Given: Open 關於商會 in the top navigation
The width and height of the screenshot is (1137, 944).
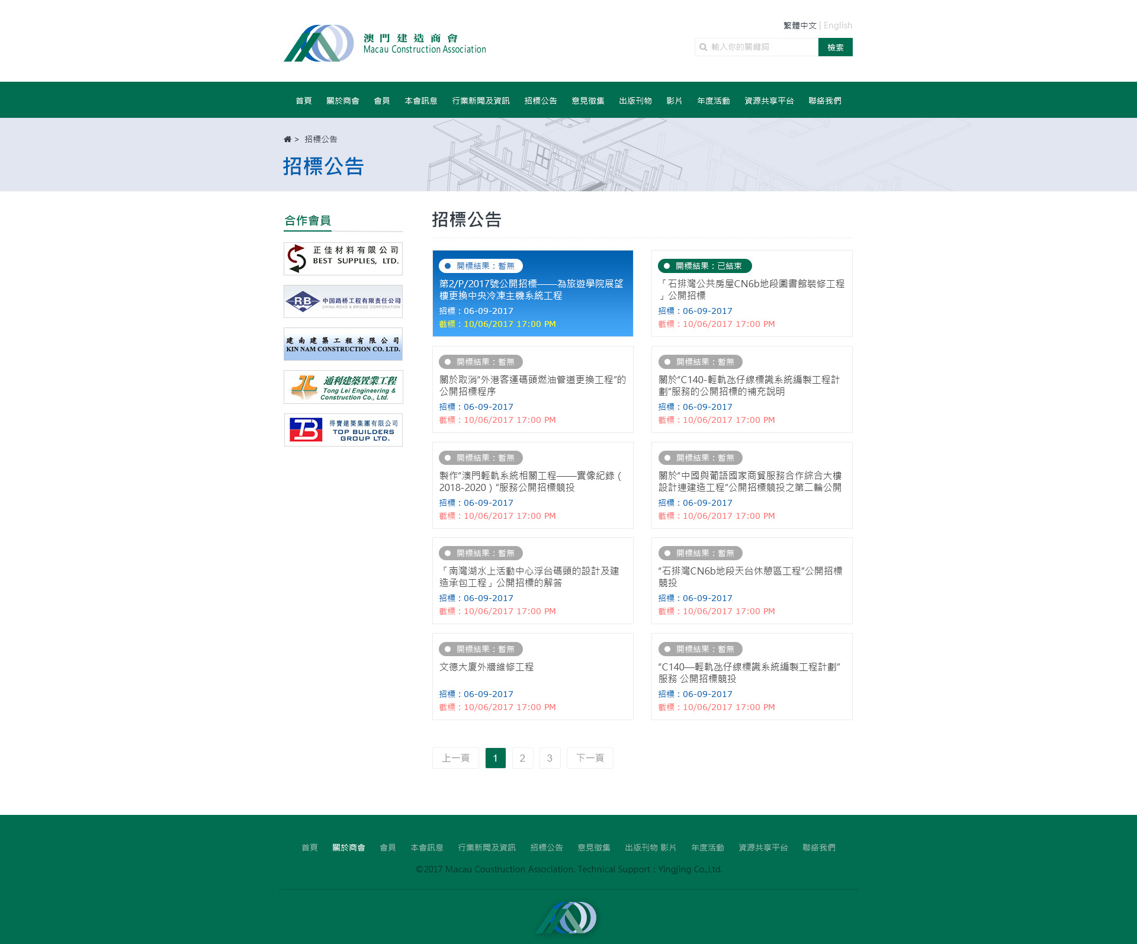Looking at the screenshot, I should (342, 101).
